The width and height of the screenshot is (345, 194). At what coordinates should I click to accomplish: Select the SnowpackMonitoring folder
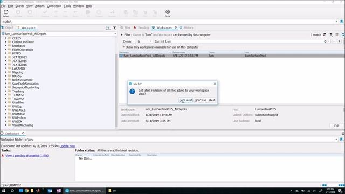pyautogui.click(x=25, y=87)
